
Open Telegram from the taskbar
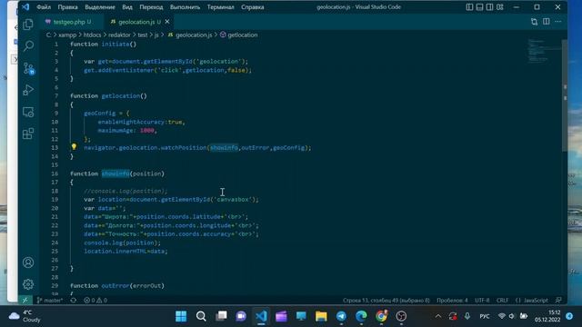click(341, 316)
